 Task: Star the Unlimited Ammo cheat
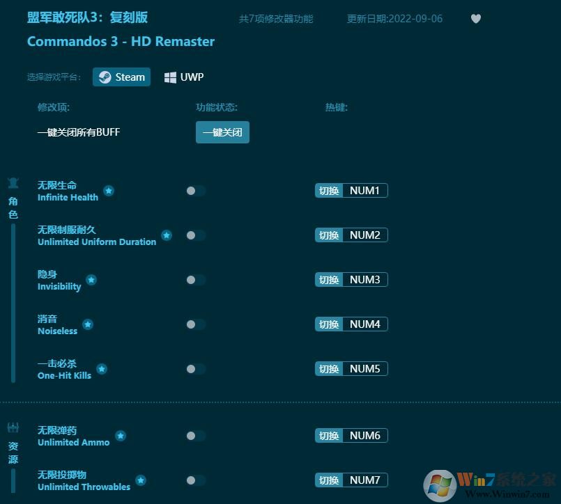[x=121, y=435]
